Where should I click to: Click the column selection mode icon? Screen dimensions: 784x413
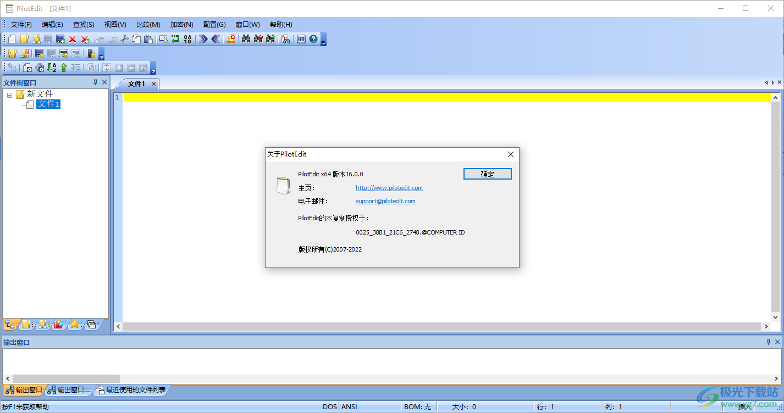point(163,39)
